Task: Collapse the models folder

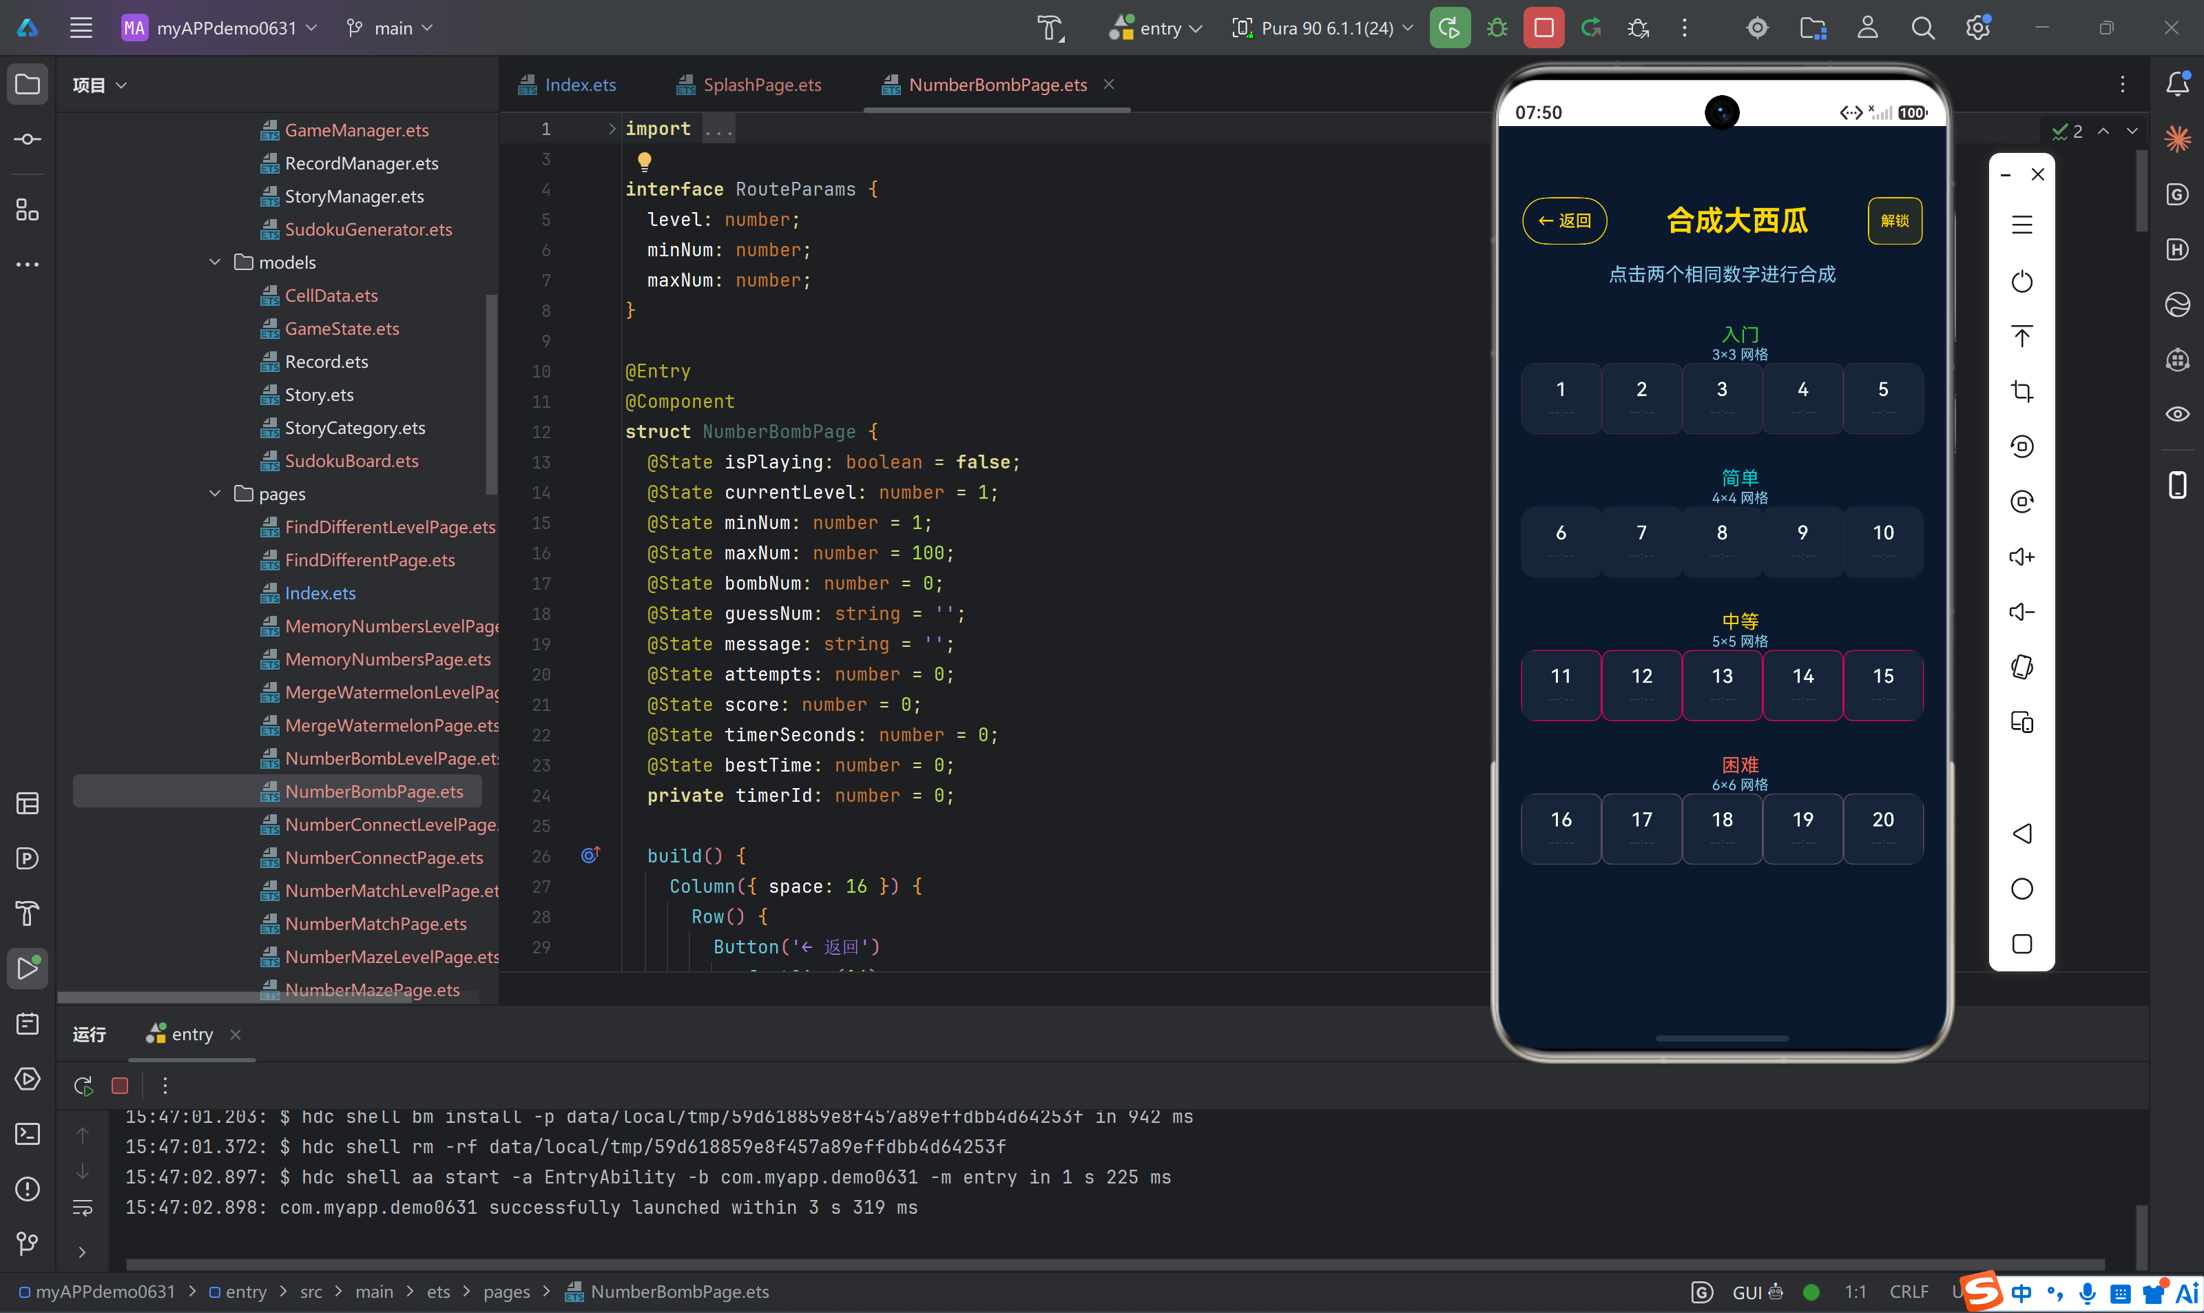Action: point(215,262)
